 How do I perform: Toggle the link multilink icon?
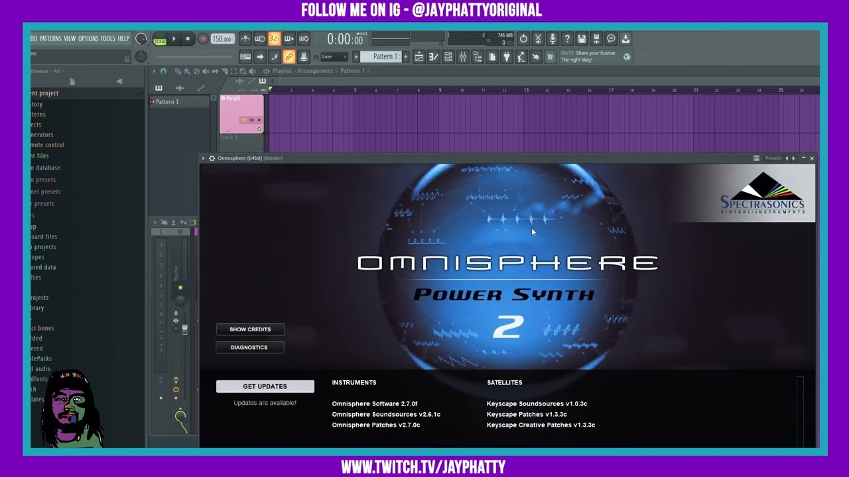click(x=289, y=57)
